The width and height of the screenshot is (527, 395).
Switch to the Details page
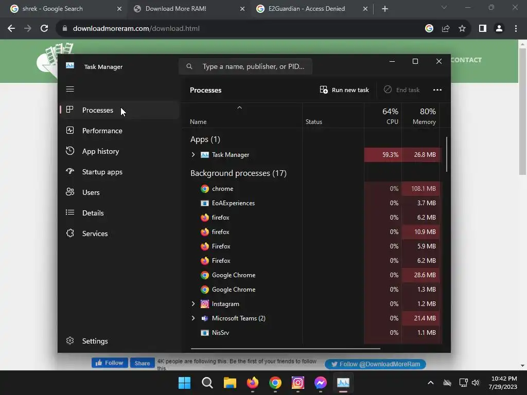point(119,212)
